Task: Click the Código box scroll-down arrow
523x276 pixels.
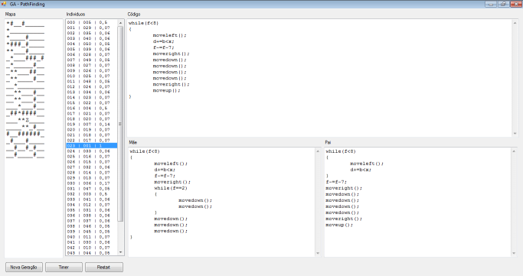Action: [515, 134]
